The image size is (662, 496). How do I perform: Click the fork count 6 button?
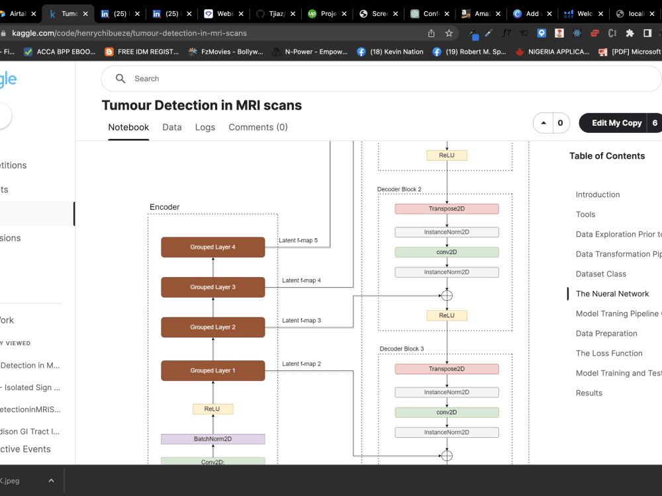point(655,123)
